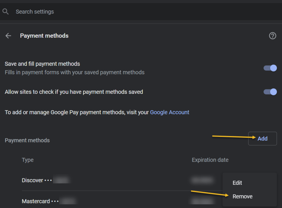
Task: Click Payment methods section label beside Add
Action: pyautogui.click(x=27, y=140)
